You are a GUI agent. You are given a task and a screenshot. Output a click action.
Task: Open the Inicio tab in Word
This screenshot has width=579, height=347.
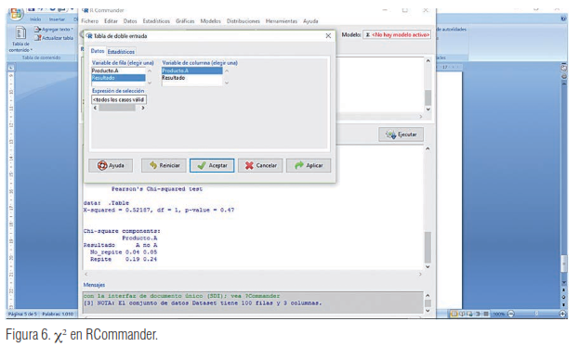[35, 19]
